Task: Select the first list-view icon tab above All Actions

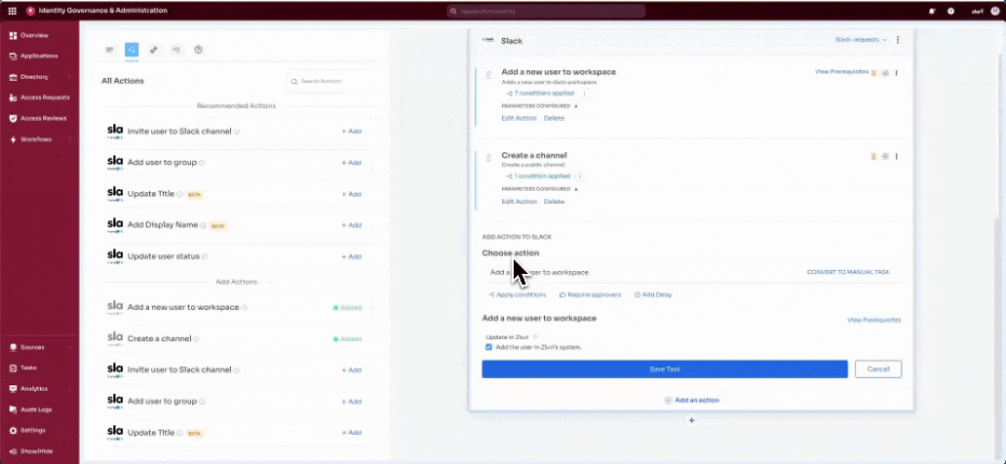Action: coord(110,50)
